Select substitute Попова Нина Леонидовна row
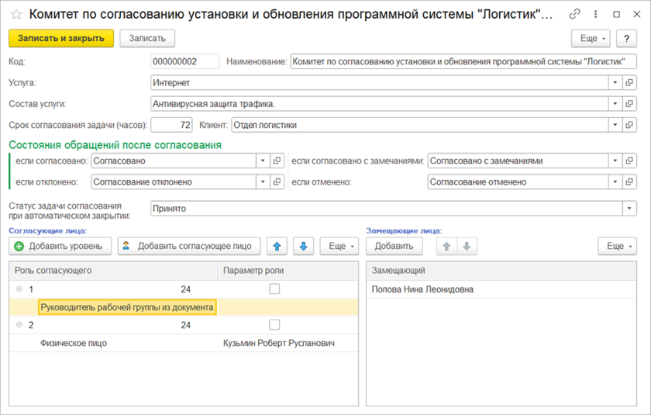 click(423, 289)
